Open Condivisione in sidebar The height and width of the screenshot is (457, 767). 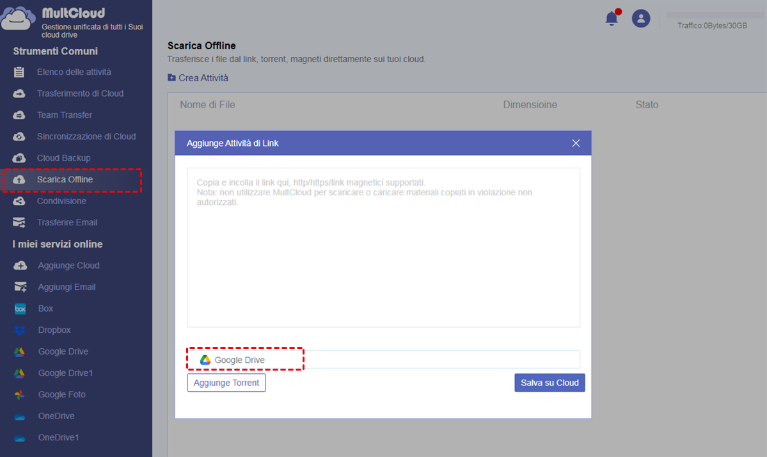(x=61, y=201)
